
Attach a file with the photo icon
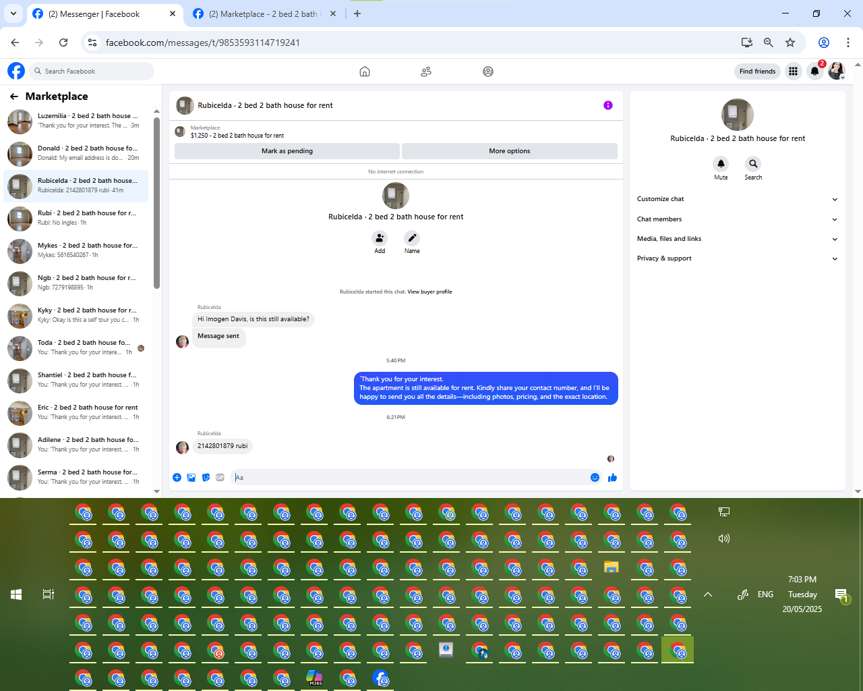[x=191, y=477]
